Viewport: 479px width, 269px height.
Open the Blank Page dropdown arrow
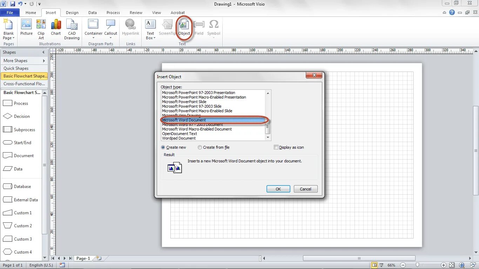[13, 38]
